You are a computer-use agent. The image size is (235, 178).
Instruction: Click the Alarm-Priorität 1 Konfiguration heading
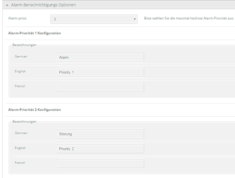point(35,33)
